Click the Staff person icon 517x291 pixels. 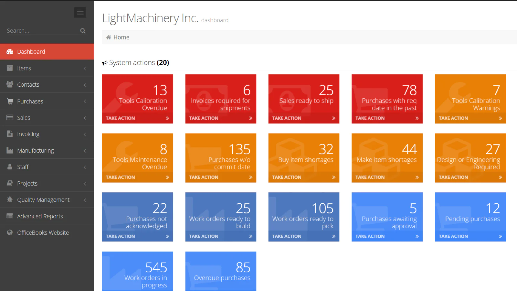pos(10,167)
